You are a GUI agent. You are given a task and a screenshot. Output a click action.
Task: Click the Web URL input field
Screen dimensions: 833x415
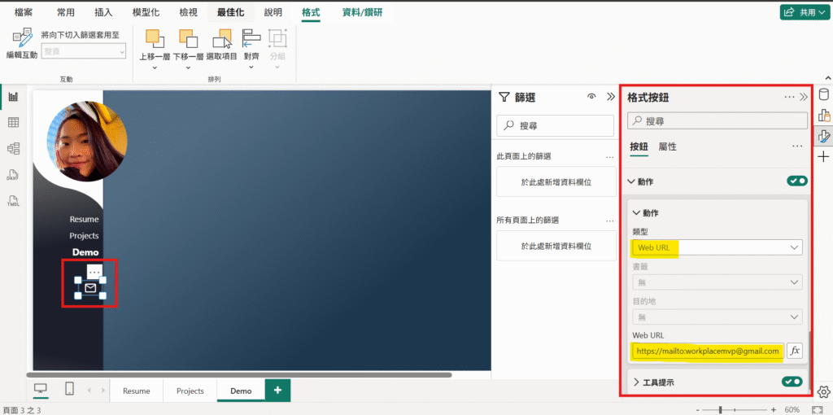pyautogui.click(x=707, y=351)
